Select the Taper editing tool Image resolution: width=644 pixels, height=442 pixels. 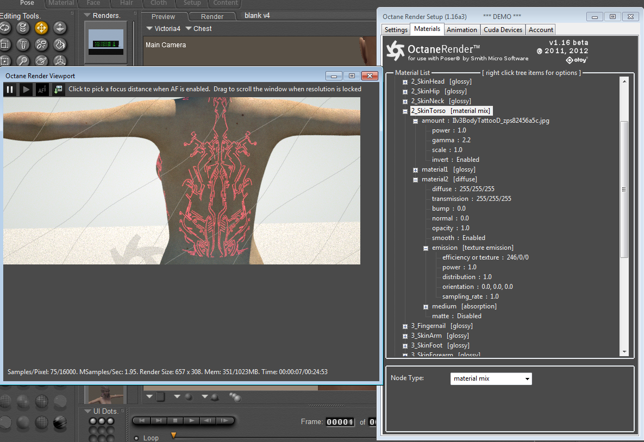pyautogui.click(x=23, y=45)
